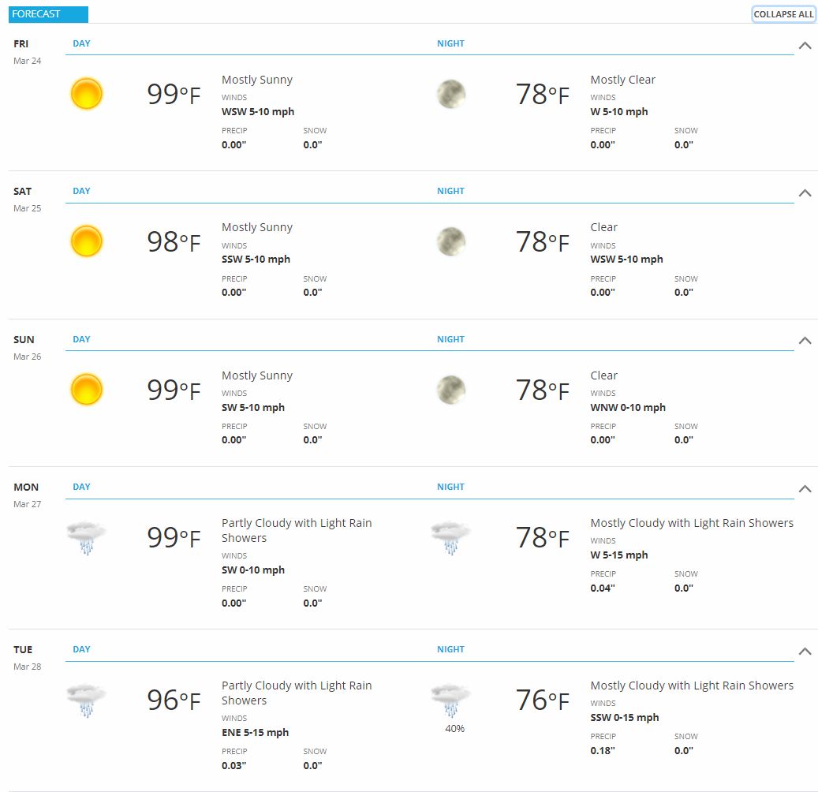Click Sunday's daytime sun icon
This screenshot has height=792, width=818.
tap(87, 390)
